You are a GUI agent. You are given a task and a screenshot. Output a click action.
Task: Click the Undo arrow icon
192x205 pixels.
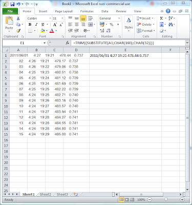coord(18,4)
